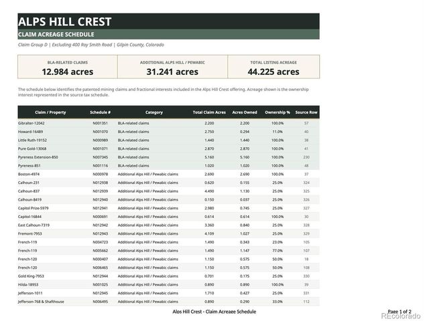Image resolution: width=429 pixels, height=321 pixels.
Task: Click the Schedule # column header
Action: point(100,112)
